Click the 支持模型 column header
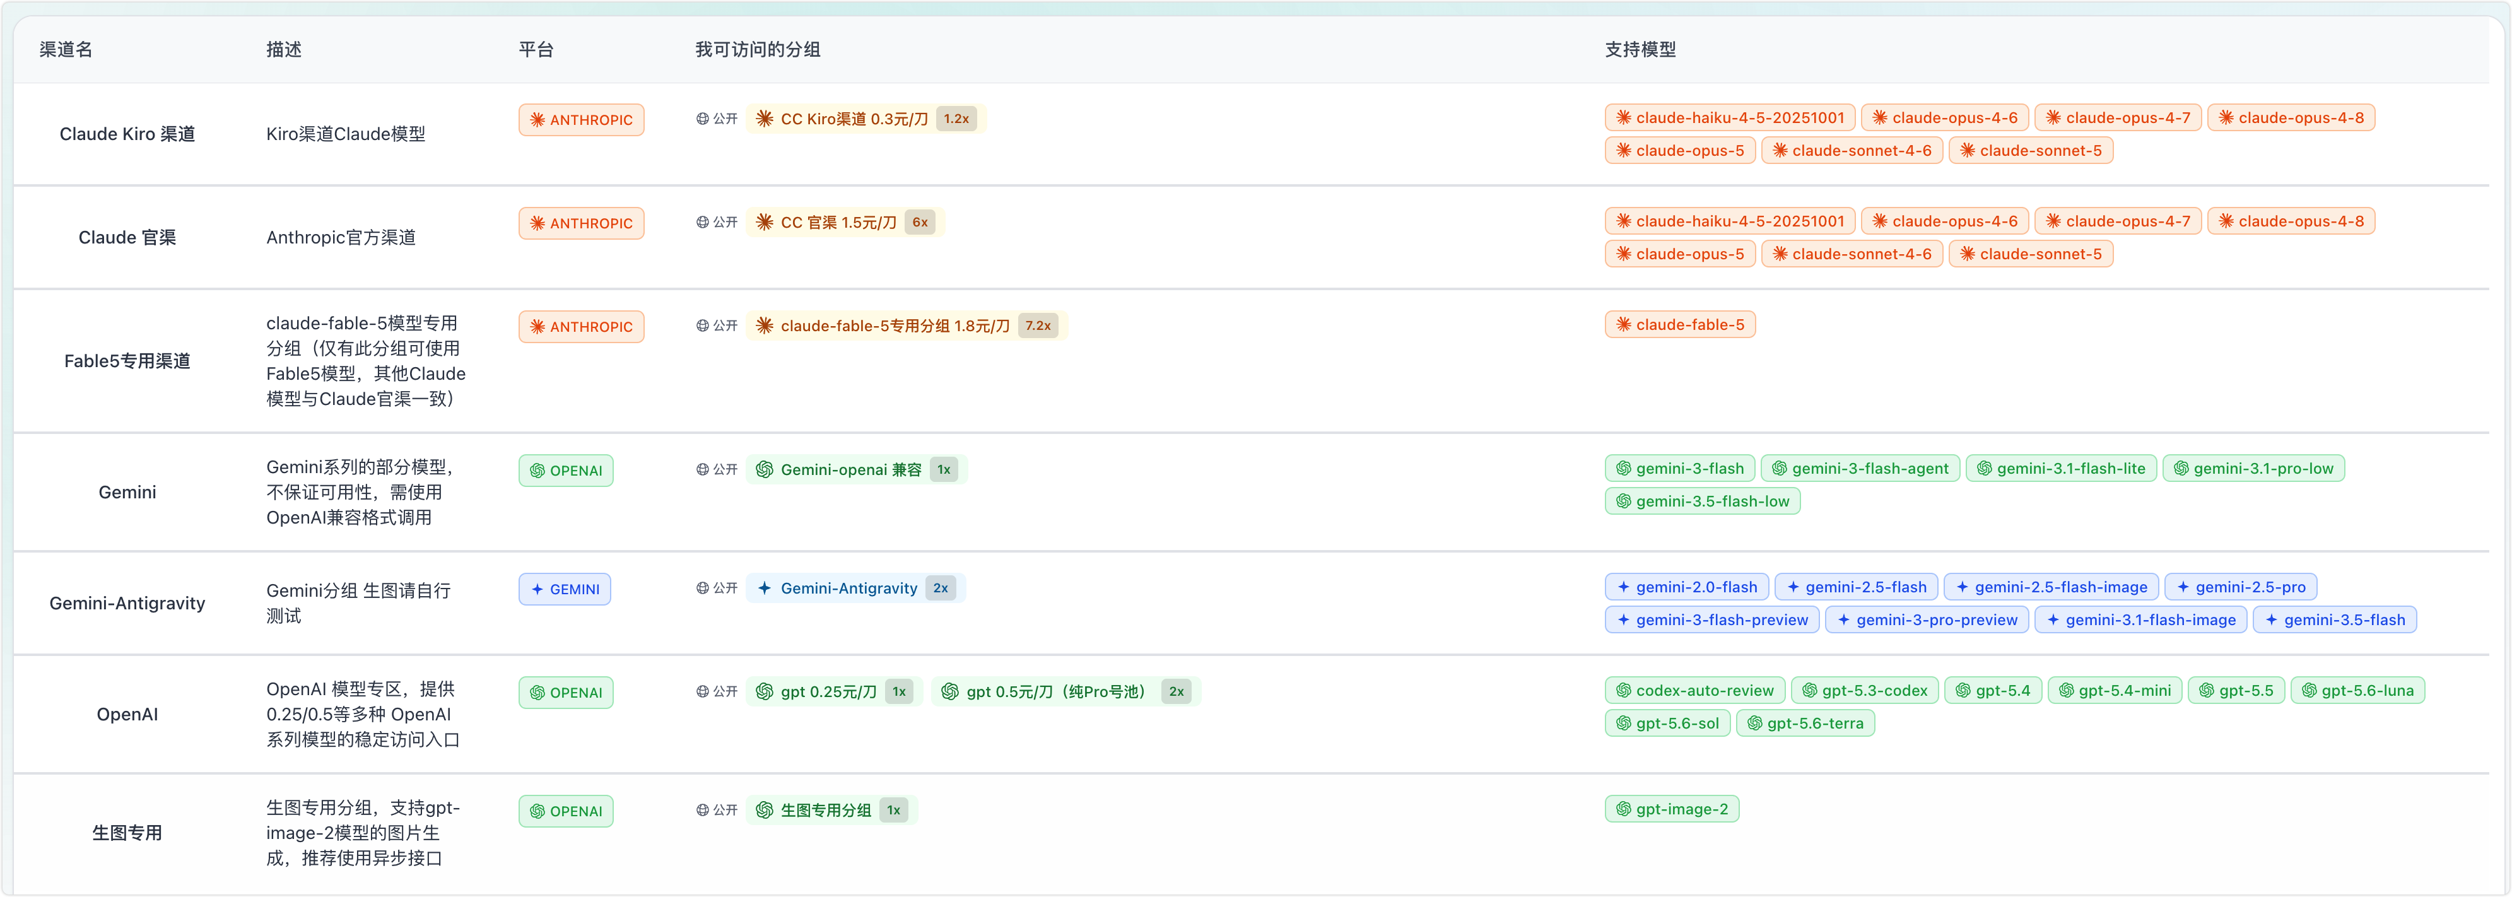This screenshot has height=897, width=2512. tap(1640, 50)
